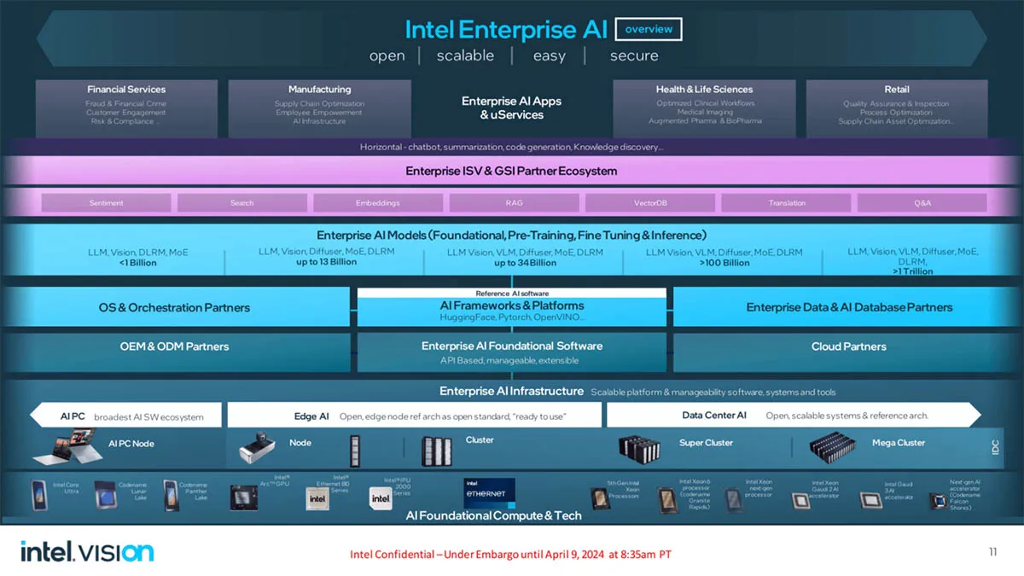Image resolution: width=1024 pixels, height=576 pixels.
Task: Click the Enterprise AI Foundational Software block
Action: pyautogui.click(x=512, y=352)
